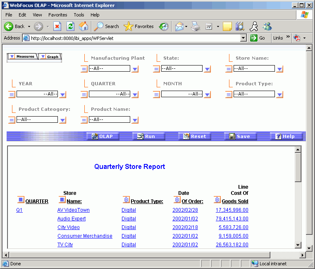315x269 pixels.
Task: Open selection list icon for Product Category
Action: click(x=12, y=120)
